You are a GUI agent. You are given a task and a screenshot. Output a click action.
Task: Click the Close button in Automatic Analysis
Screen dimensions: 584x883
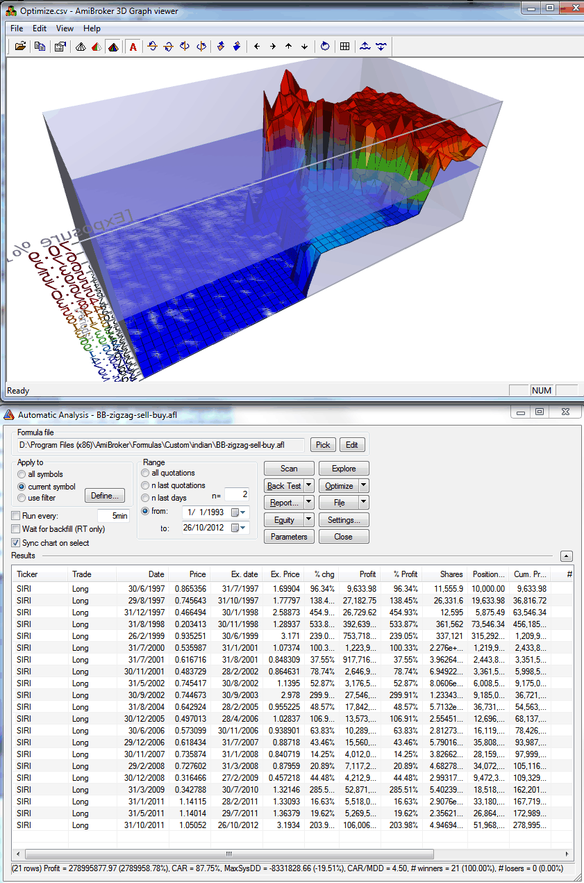coord(344,537)
